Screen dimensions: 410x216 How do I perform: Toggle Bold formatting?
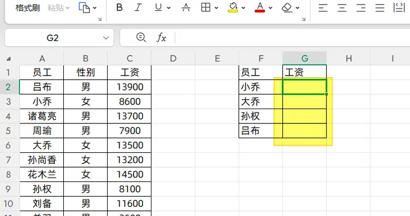point(119,8)
